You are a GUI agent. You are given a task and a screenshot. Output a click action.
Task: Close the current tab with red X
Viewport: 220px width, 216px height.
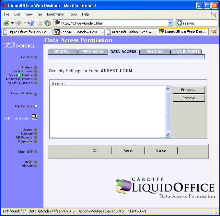(x=214, y=32)
